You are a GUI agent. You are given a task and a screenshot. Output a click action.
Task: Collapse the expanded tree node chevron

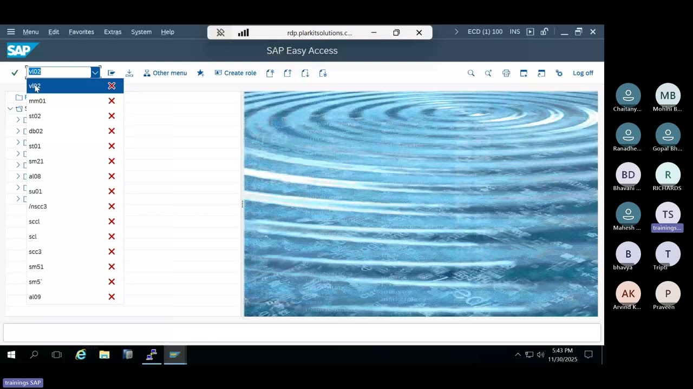coord(10,109)
